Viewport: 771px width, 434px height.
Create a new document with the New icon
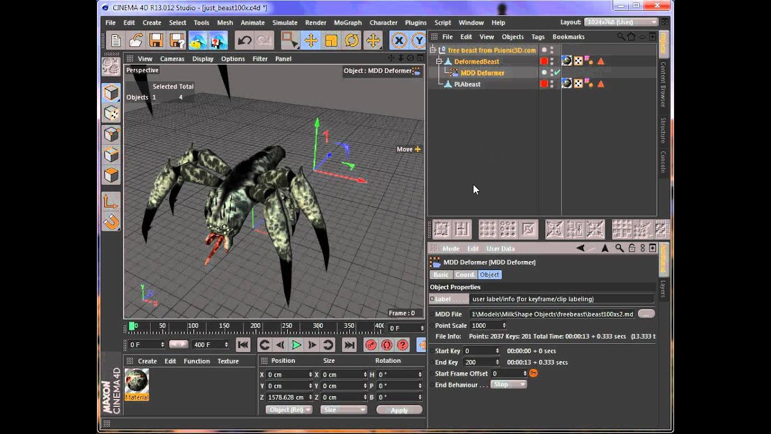coord(116,40)
